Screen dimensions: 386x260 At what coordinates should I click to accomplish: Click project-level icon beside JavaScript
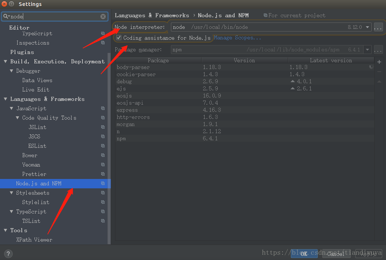click(x=103, y=108)
